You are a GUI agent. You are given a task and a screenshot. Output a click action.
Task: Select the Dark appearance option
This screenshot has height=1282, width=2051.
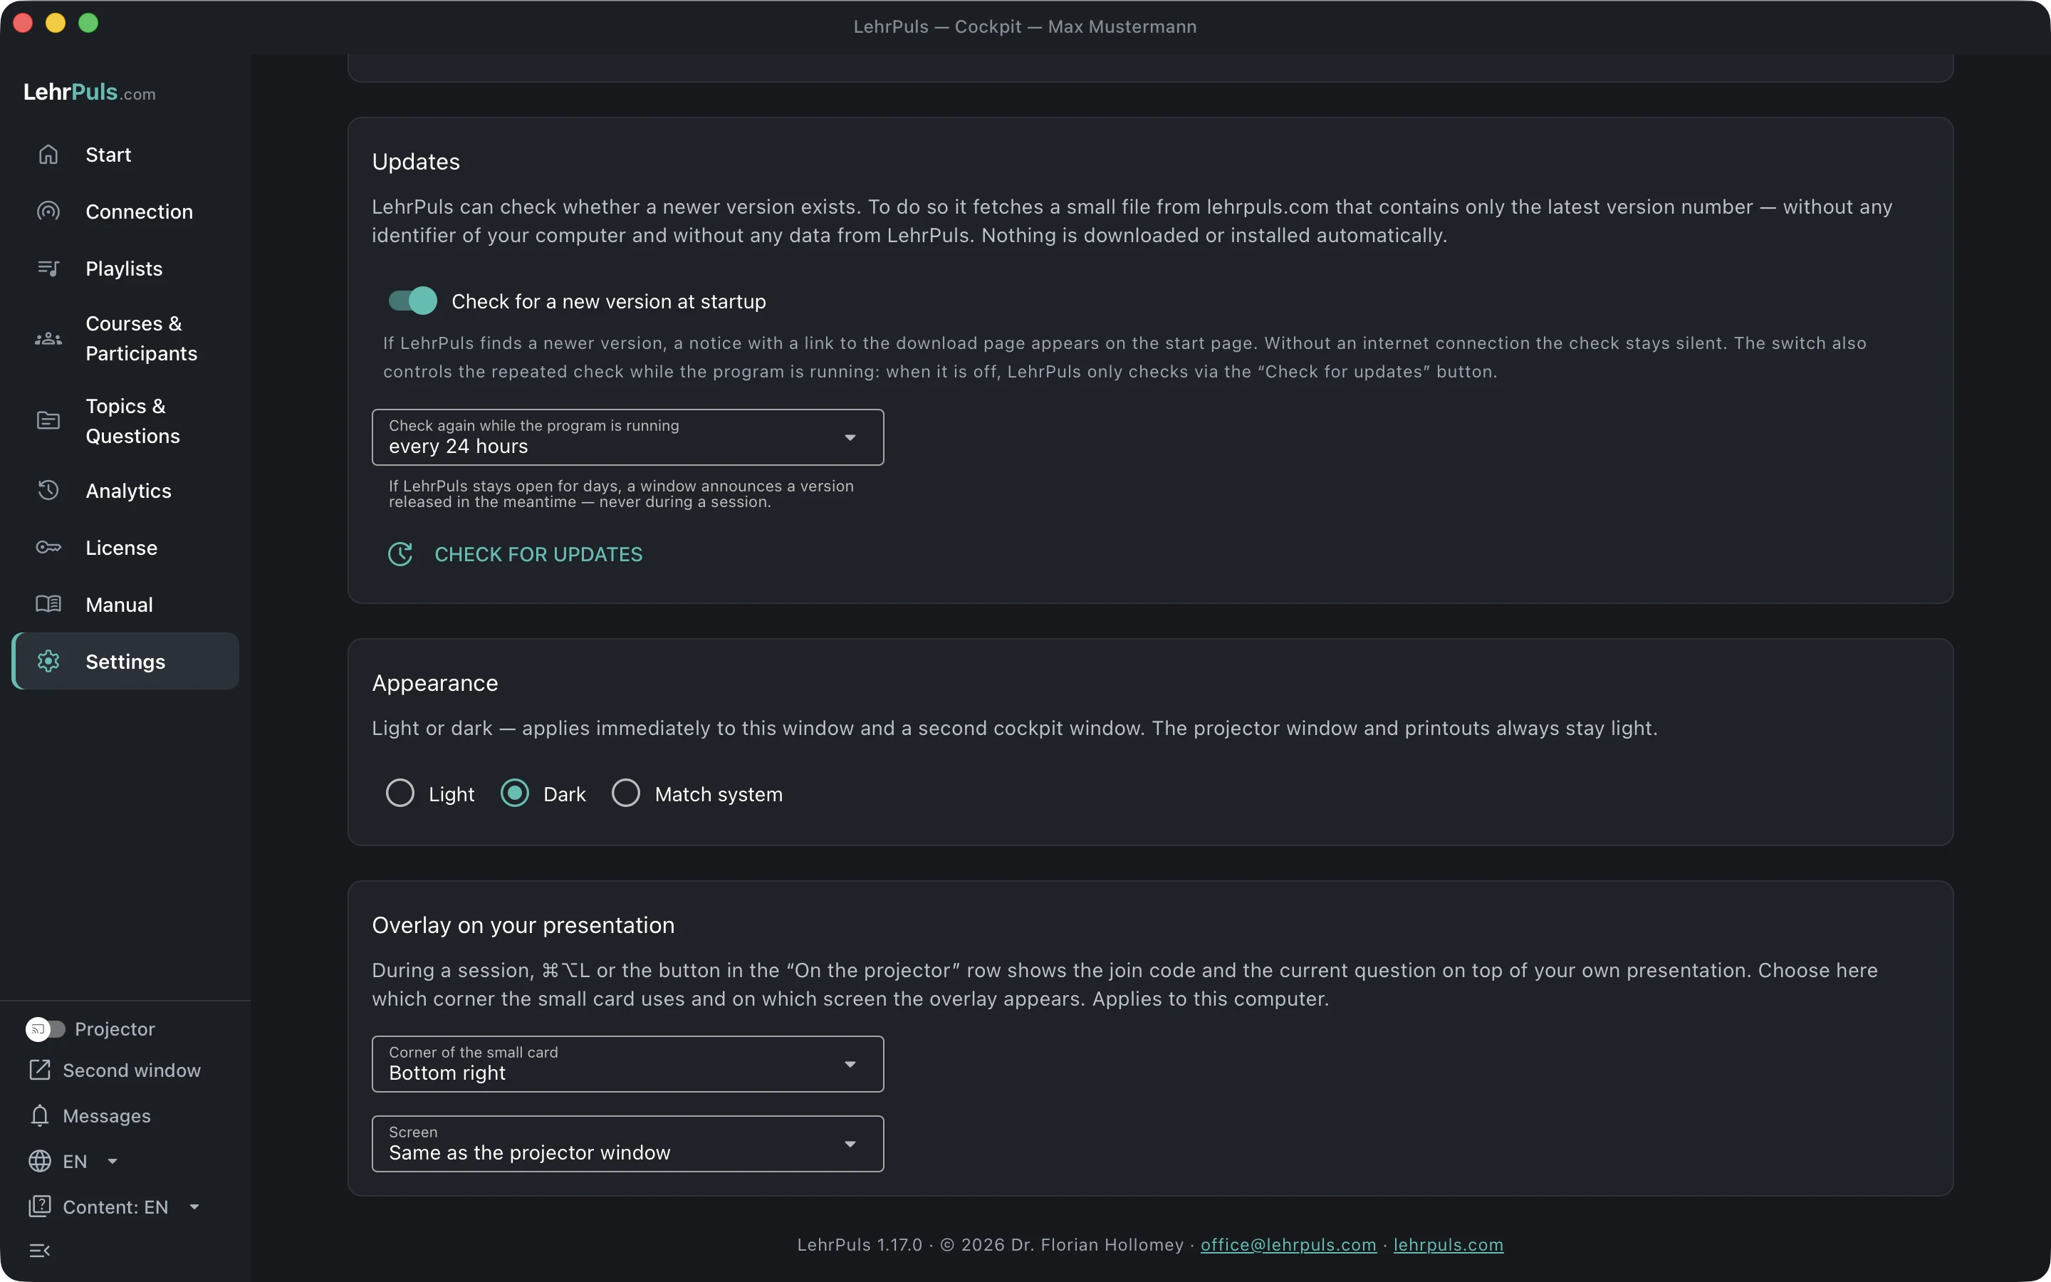514,793
